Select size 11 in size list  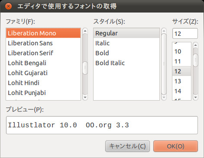coord(182,61)
